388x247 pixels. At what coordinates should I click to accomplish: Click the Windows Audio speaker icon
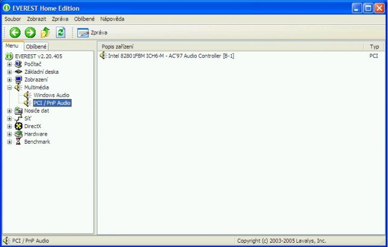pyautogui.click(x=27, y=95)
